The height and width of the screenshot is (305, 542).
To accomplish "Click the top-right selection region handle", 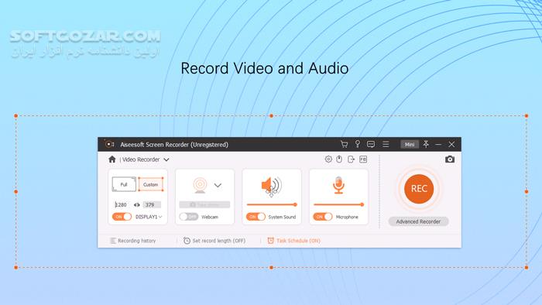I will tap(527, 115).
